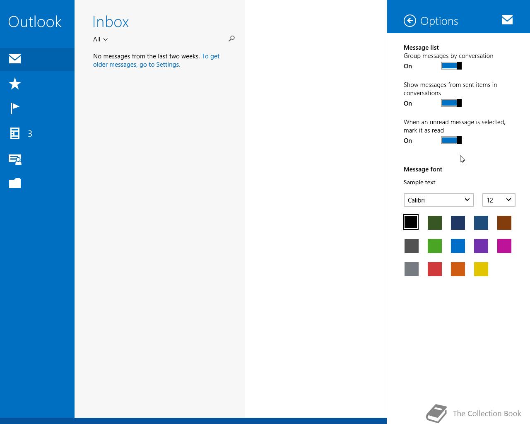Click the 'Message font' section heading
This screenshot has height=424, width=530.
(x=423, y=169)
